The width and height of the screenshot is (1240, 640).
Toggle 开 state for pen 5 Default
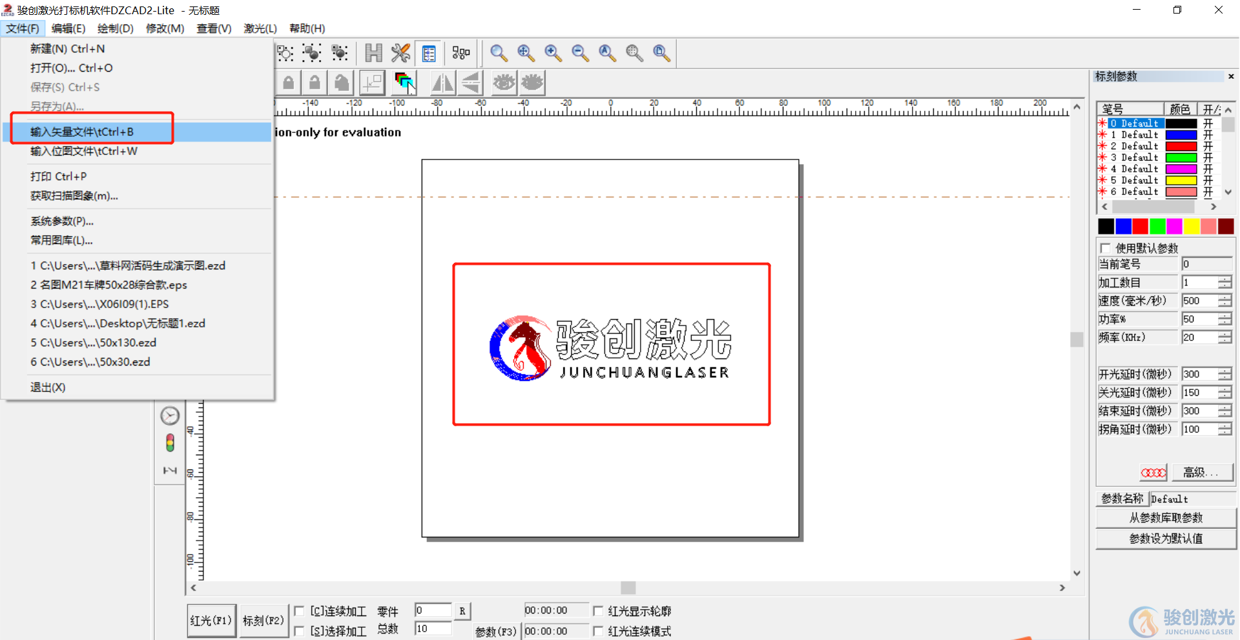(x=1208, y=180)
